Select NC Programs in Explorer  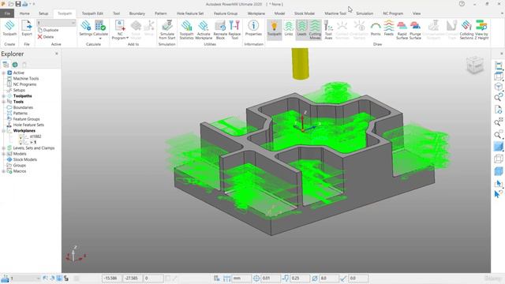point(24,84)
